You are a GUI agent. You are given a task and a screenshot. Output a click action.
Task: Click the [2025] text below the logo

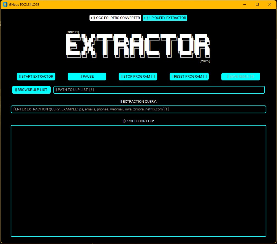pos(205,61)
